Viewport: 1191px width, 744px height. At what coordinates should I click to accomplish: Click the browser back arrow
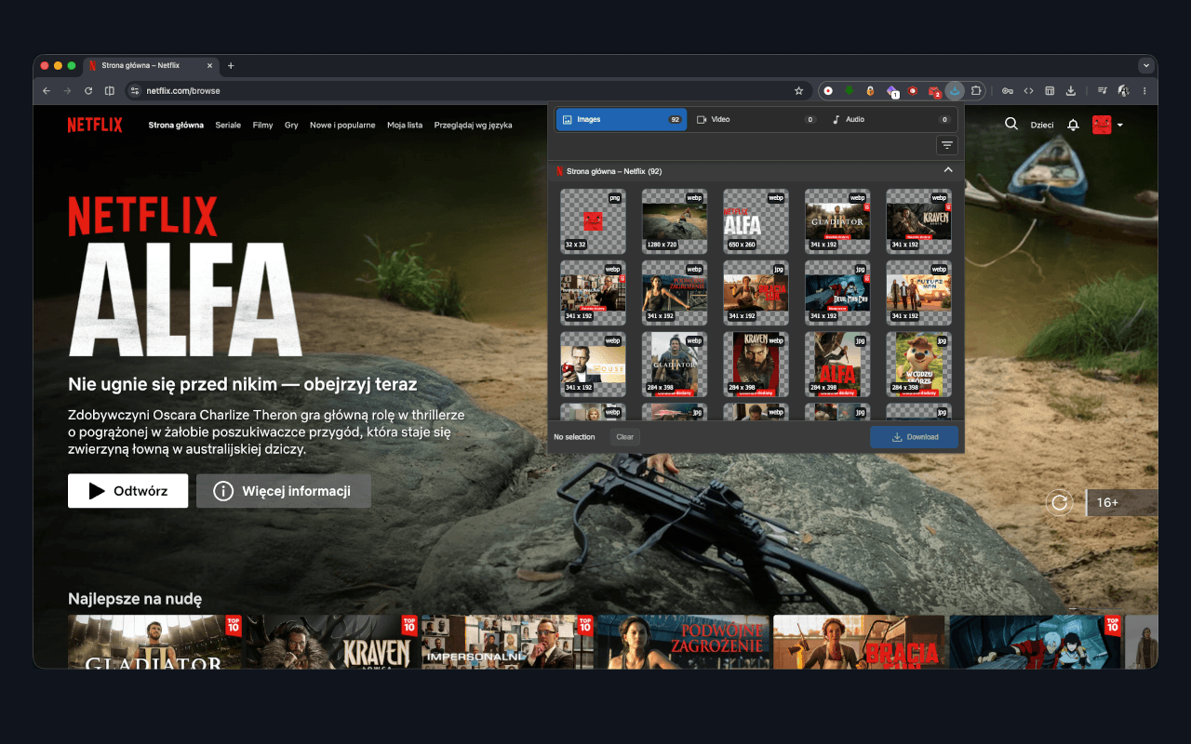click(x=47, y=90)
